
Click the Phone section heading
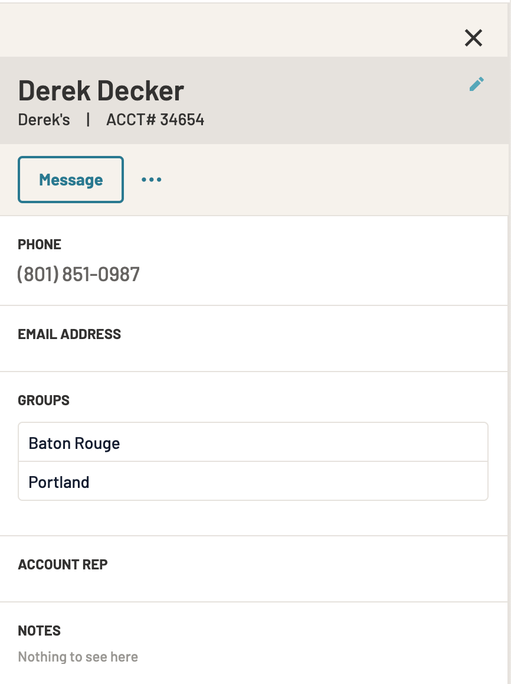pyautogui.click(x=39, y=245)
